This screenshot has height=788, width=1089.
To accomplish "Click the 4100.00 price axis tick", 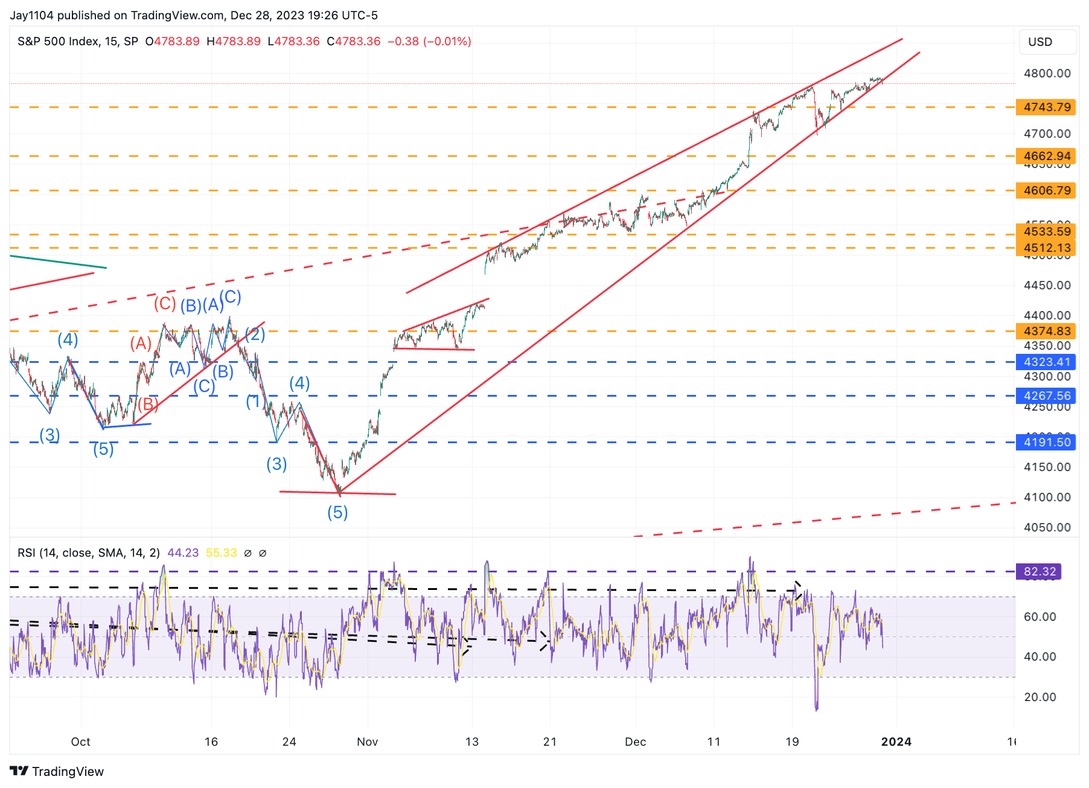I will (1047, 497).
